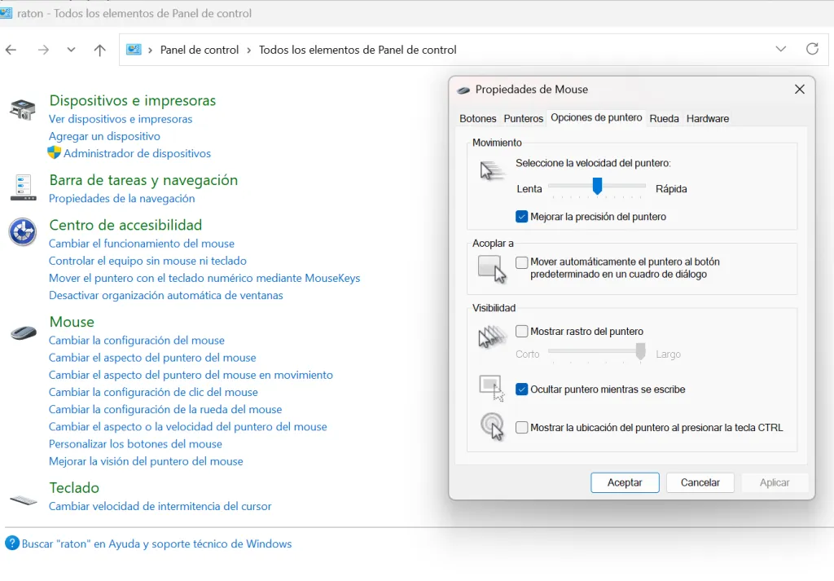Go up one level with Up arrow
Screen dimensions: 834x581
click(x=99, y=50)
